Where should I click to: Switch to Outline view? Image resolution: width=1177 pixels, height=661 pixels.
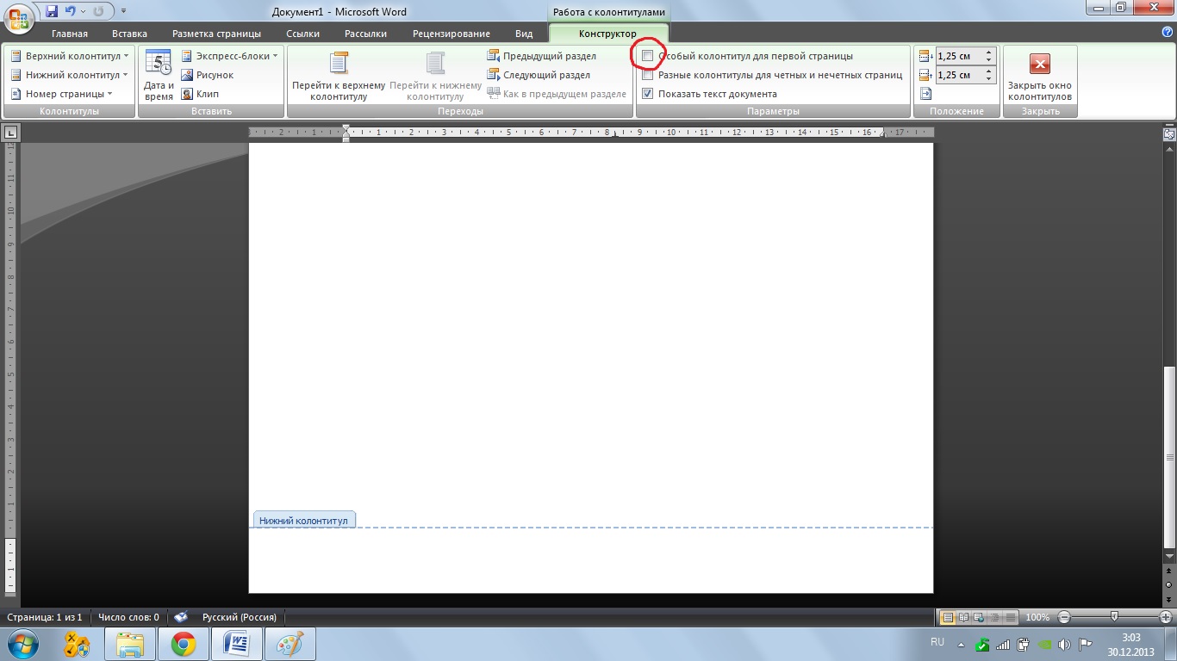(996, 617)
